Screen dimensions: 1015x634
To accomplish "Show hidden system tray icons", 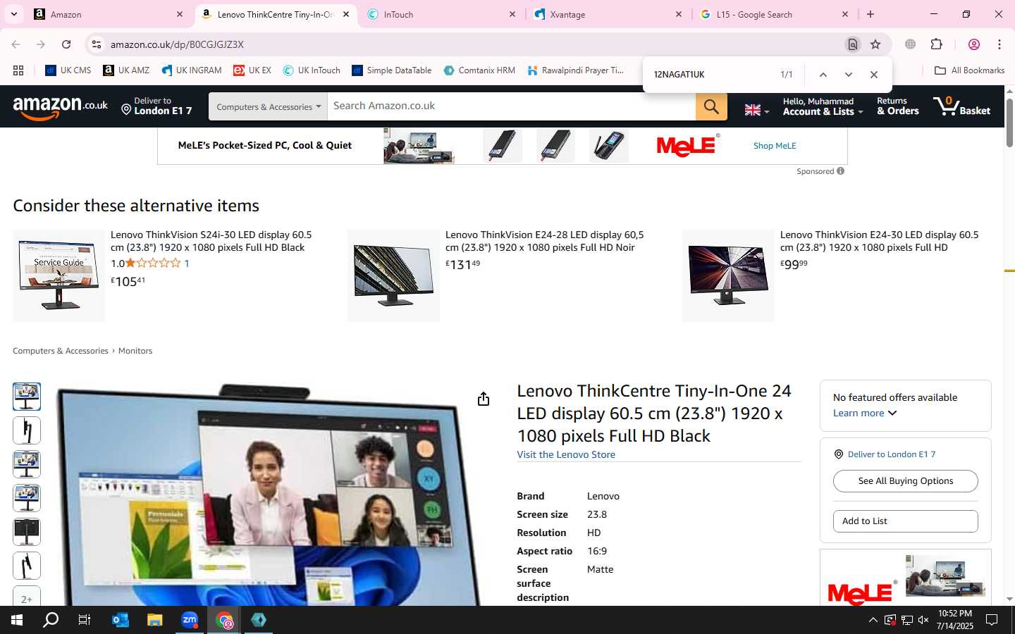I will [873, 620].
